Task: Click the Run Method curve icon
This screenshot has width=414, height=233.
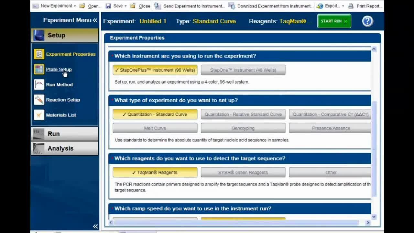Action: point(39,84)
